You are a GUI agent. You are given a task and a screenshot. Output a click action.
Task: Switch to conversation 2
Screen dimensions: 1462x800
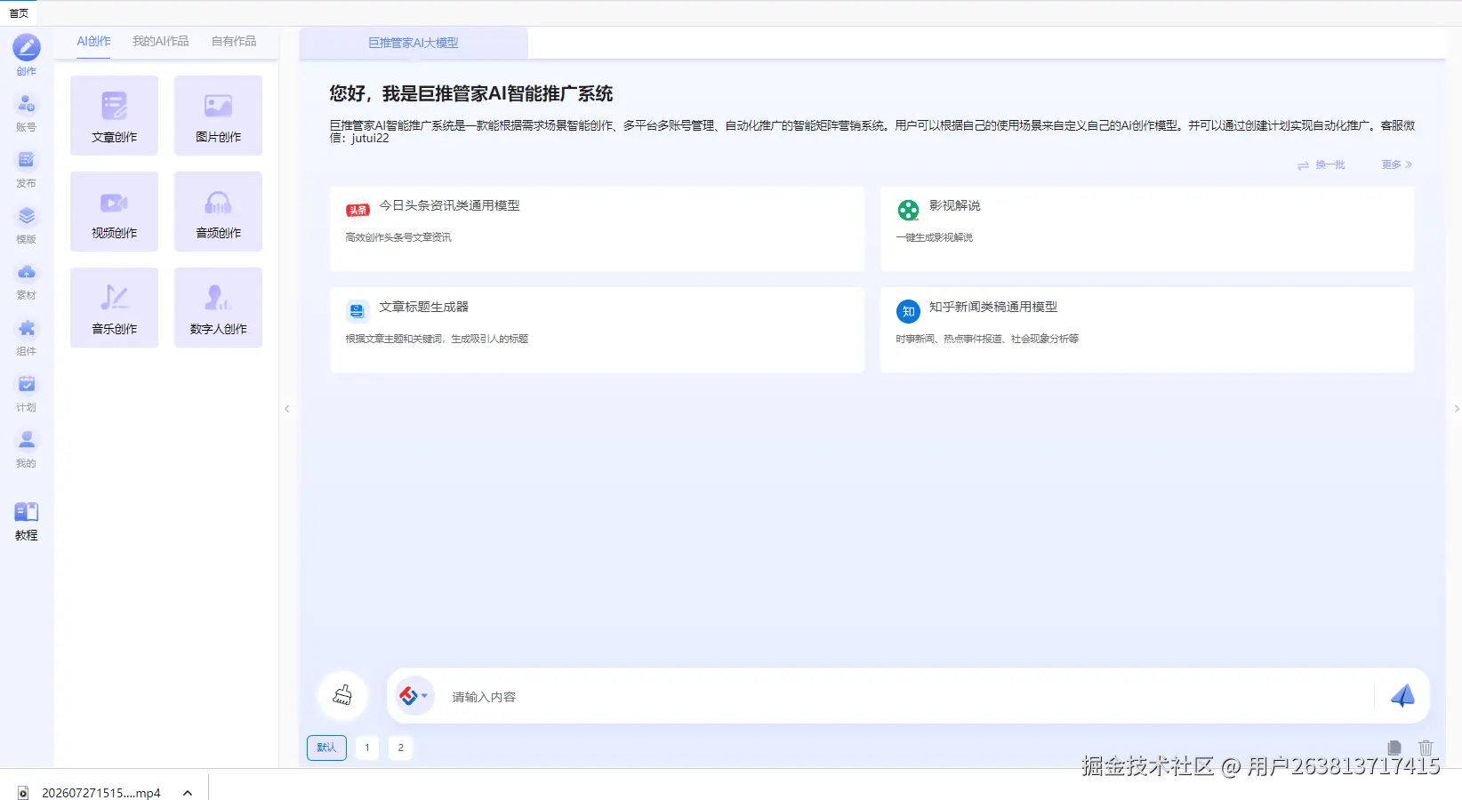(x=401, y=748)
